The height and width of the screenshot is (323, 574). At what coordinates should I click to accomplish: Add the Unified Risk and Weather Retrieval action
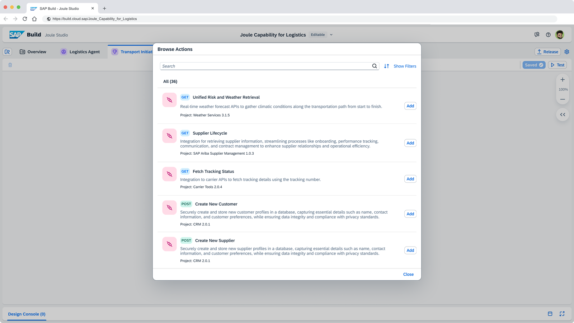coord(410,106)
